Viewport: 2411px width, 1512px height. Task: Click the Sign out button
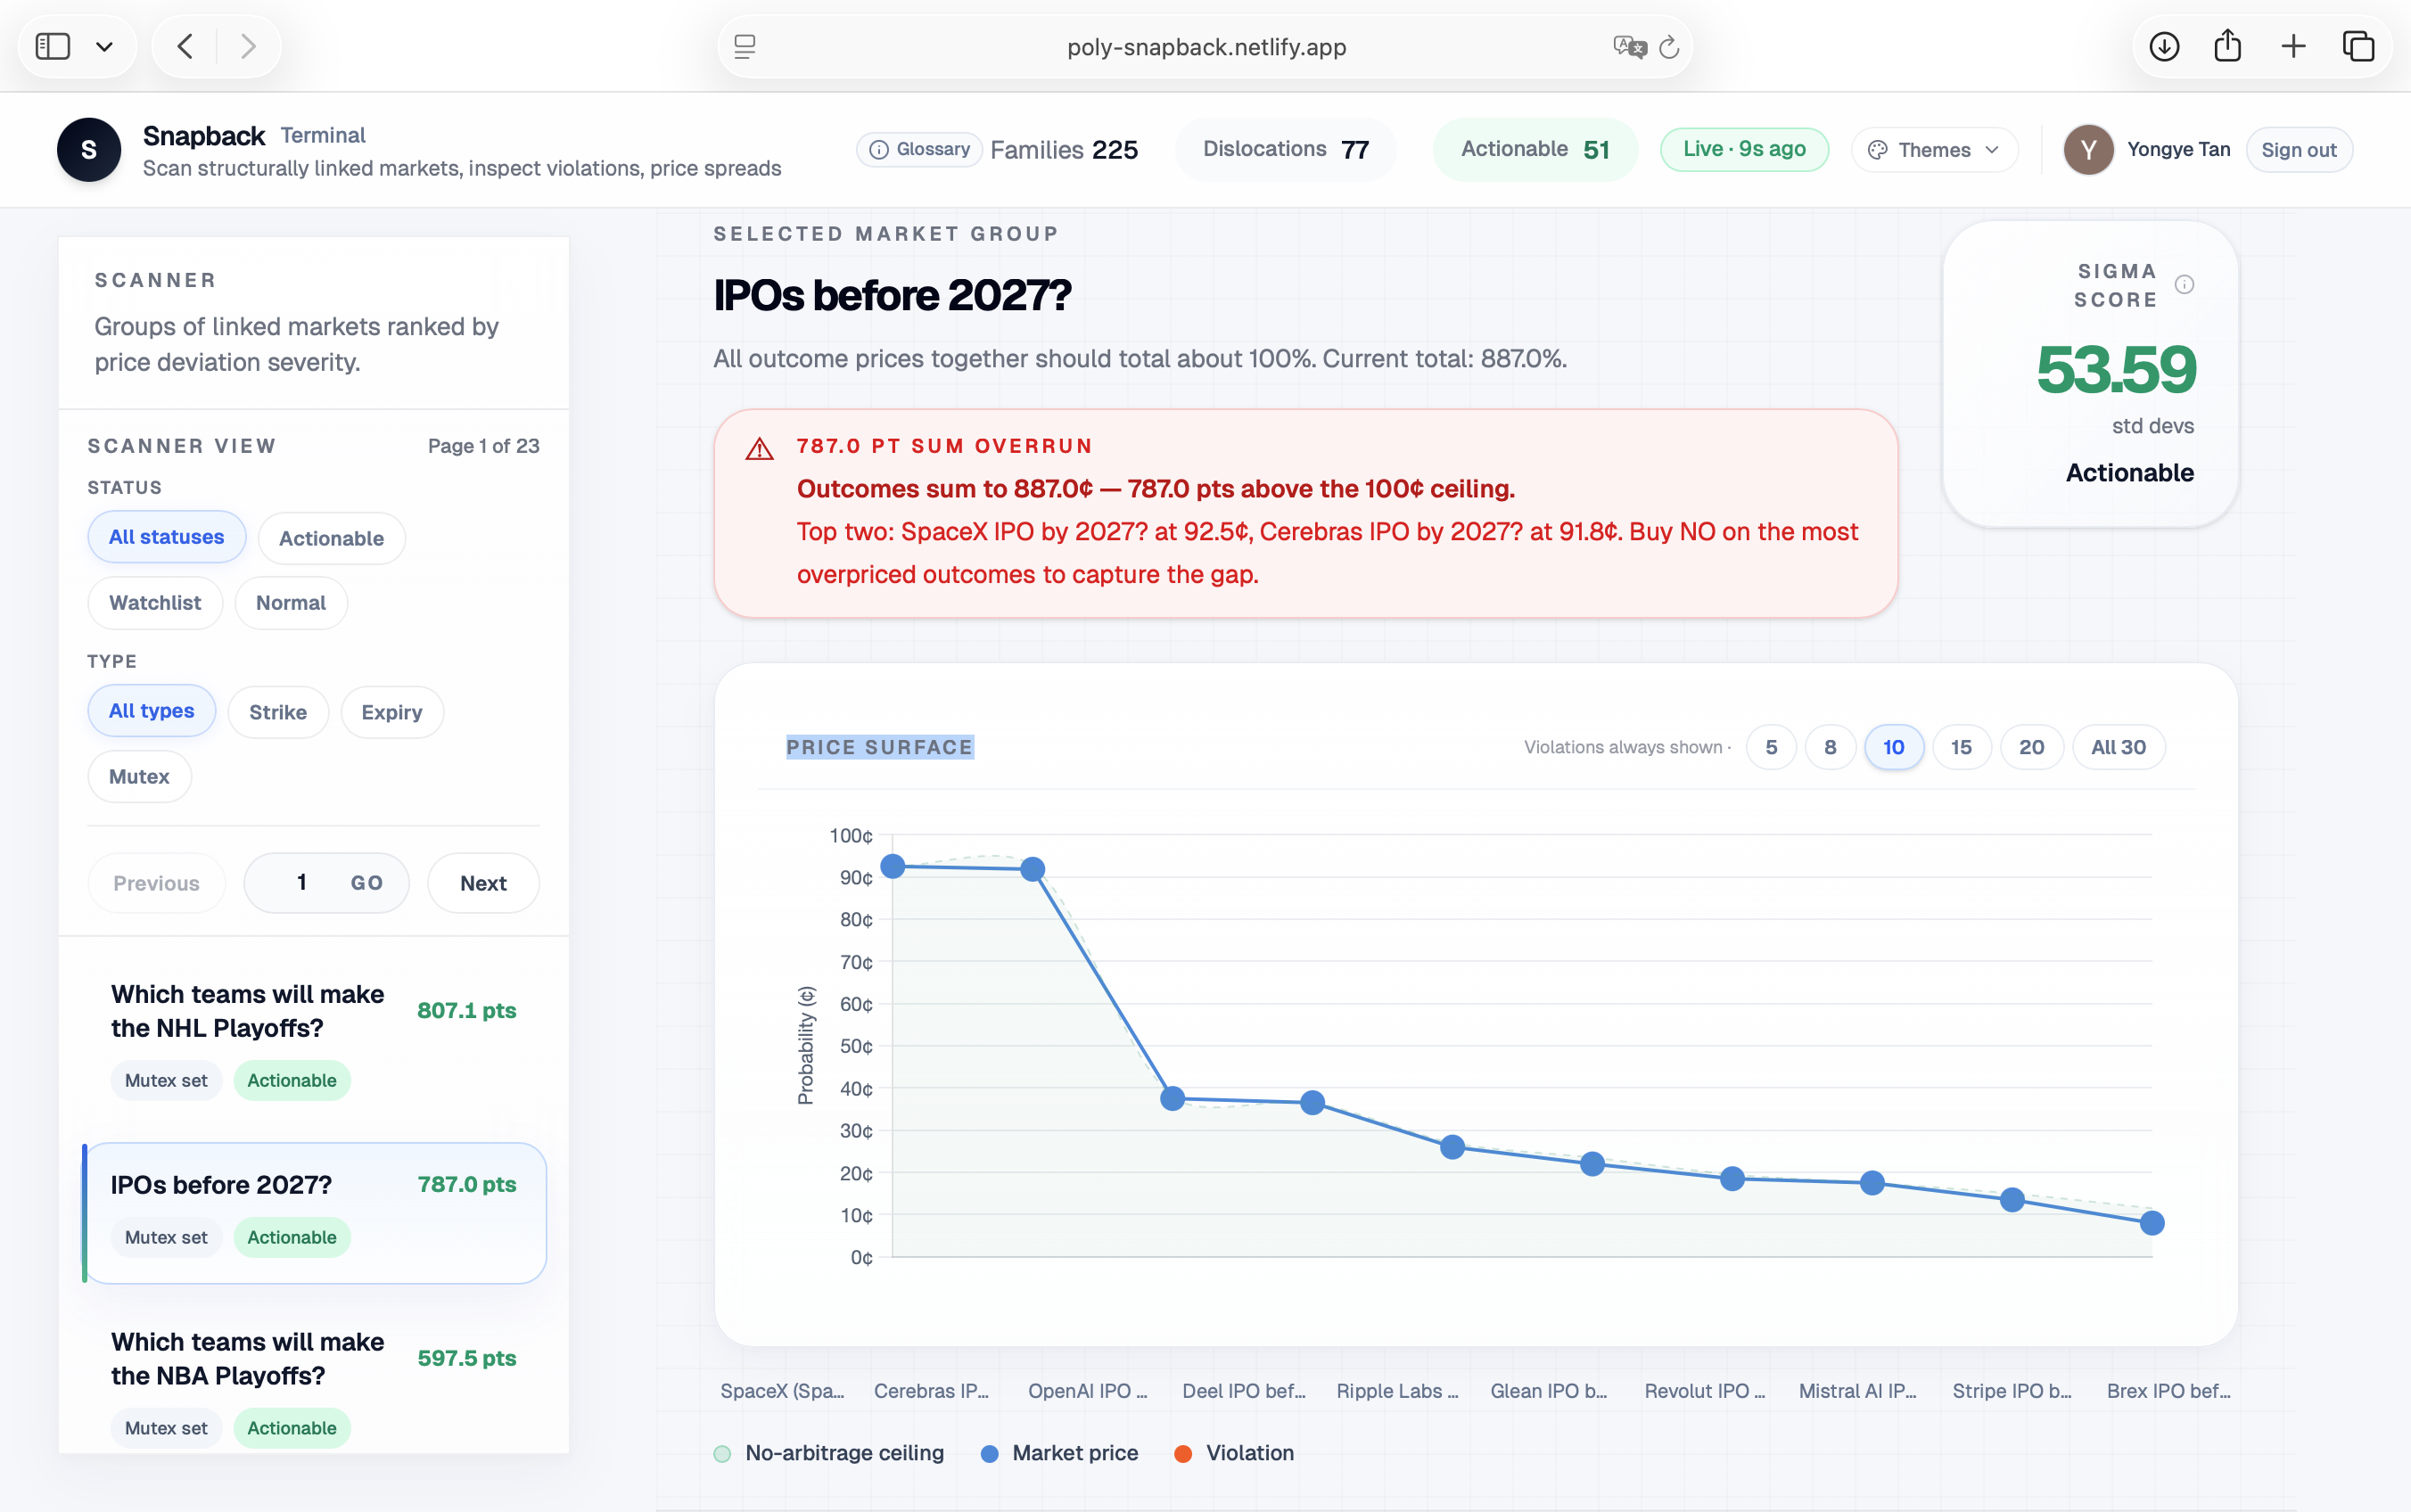point(2298,150)
